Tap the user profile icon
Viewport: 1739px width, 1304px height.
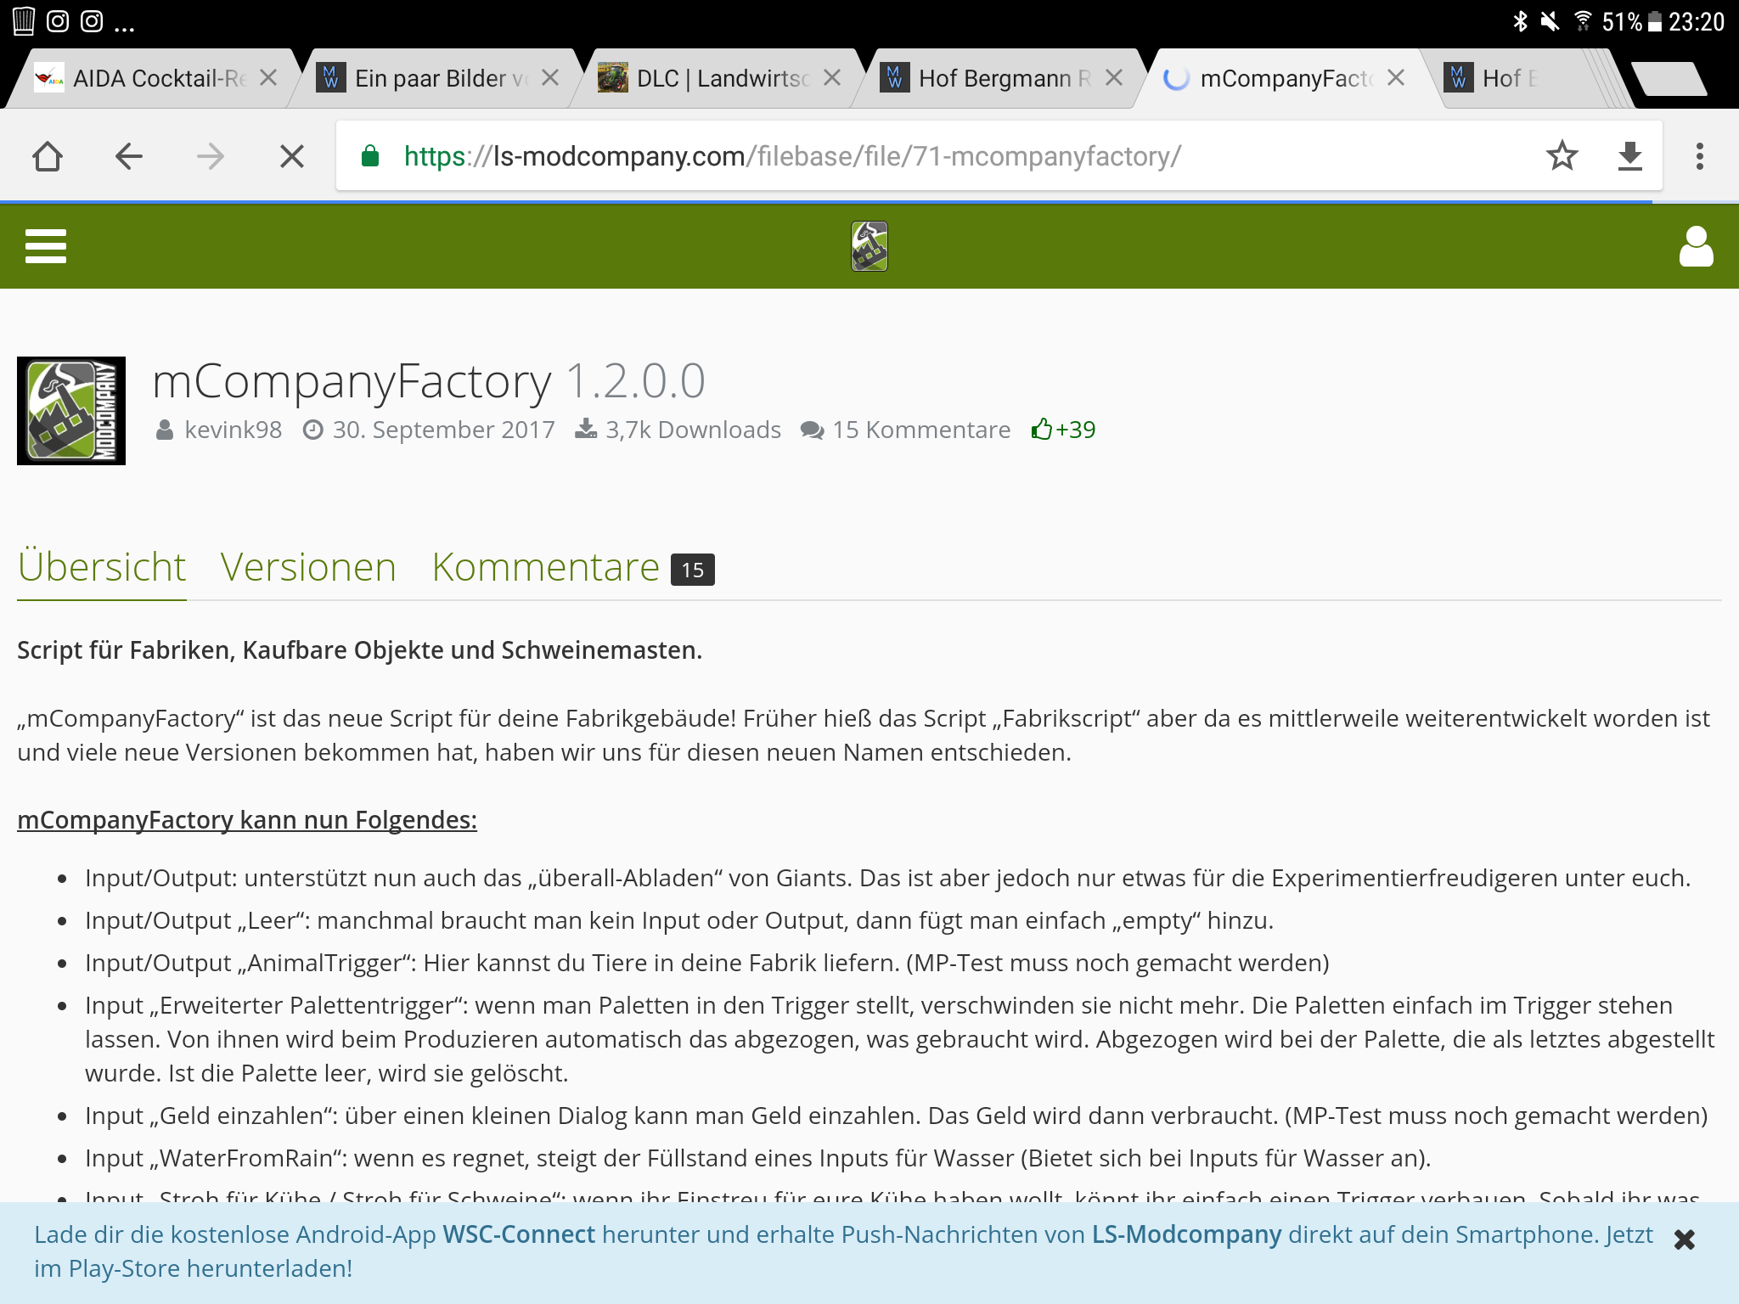(x=1696, y=246)
